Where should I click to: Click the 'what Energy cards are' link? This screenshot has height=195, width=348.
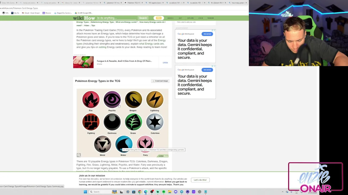pyautogui.click(x=151, y=44)
